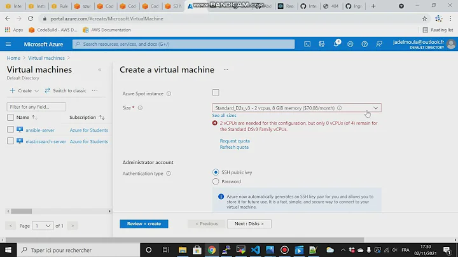The height and width of the screenshot is (257, 458).
Task: Click Request quota link
Action: [x=235, y=141]
